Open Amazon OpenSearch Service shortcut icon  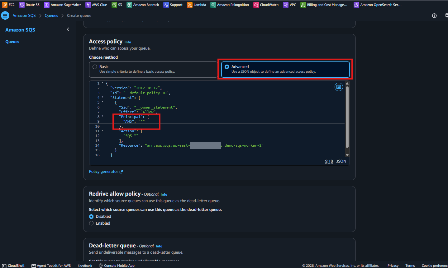click(x=356, y=5)
